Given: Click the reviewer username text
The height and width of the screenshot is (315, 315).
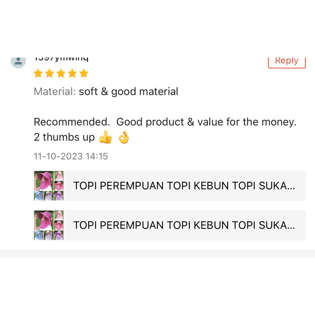Looking at the screenshot, I should pos(61,59).
